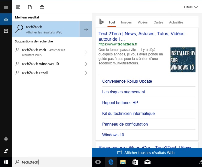Open Convenience Rollup Update link
Image resolution: width=202 pixels, height=167 pixels.
[127, 81]
